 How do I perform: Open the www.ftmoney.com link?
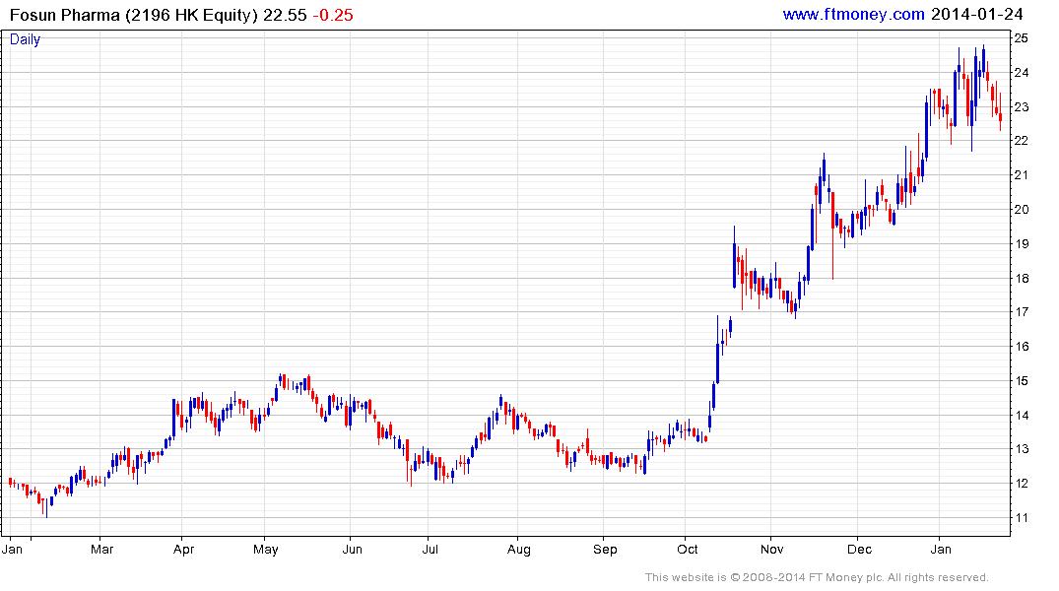coord(853,14)
